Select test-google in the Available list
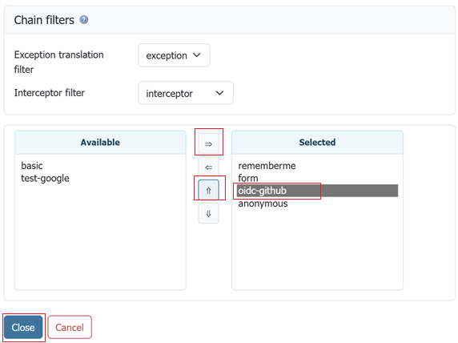The width and height of the screenshot is (458, 343). tap(45, 178)
